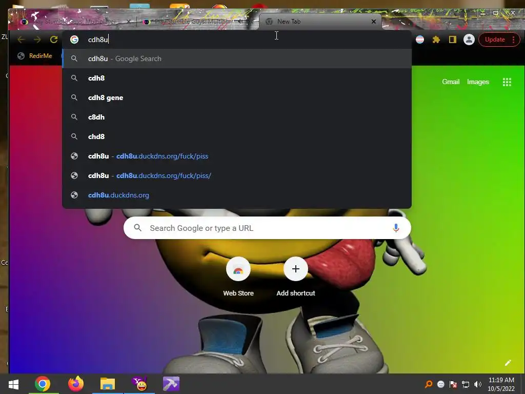Open the volume speaker tray icon
This screenshot has height=394, width=525.
tap(478, 384)
